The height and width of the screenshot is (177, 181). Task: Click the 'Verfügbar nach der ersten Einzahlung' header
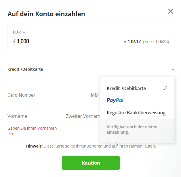coord(132,129)
